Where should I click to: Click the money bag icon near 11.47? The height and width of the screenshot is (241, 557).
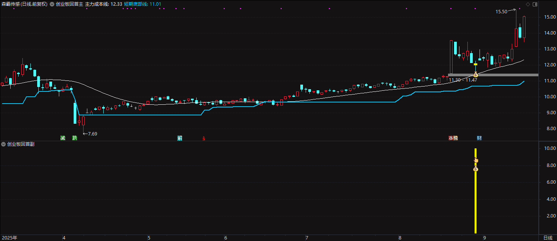pyautogui.click(x=475, y=75)
